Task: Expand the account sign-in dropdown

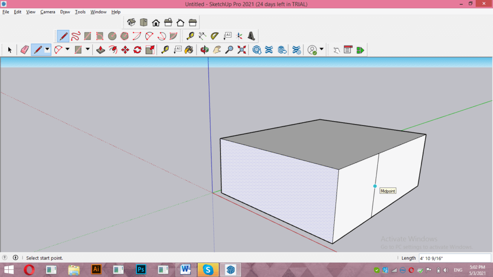Action: [322, 50]
